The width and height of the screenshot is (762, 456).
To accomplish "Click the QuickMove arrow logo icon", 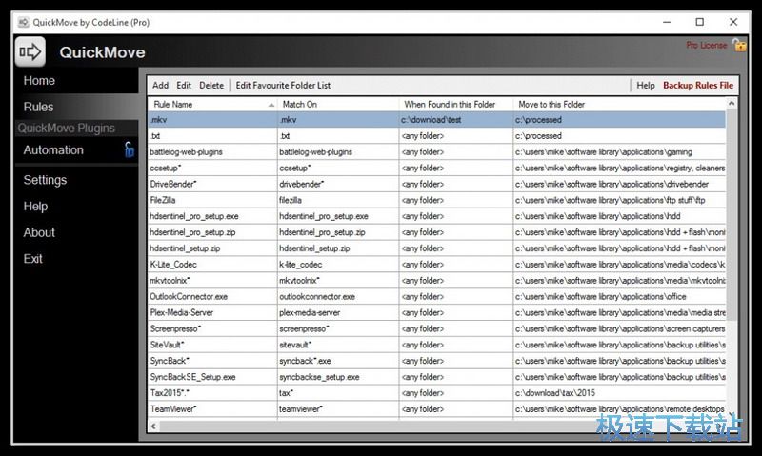I will tap(30, 51).
